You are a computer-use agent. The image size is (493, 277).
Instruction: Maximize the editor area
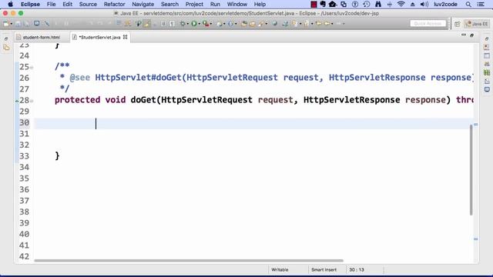point(471,35)
